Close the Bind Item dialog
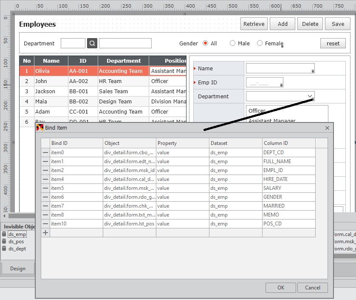Screen dimensions: 356x300 (x=327, y=128)
